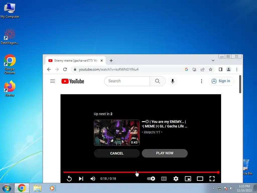Toggle the autoplay switch
This screenshot has width=257, height=193.
[151, 179]
